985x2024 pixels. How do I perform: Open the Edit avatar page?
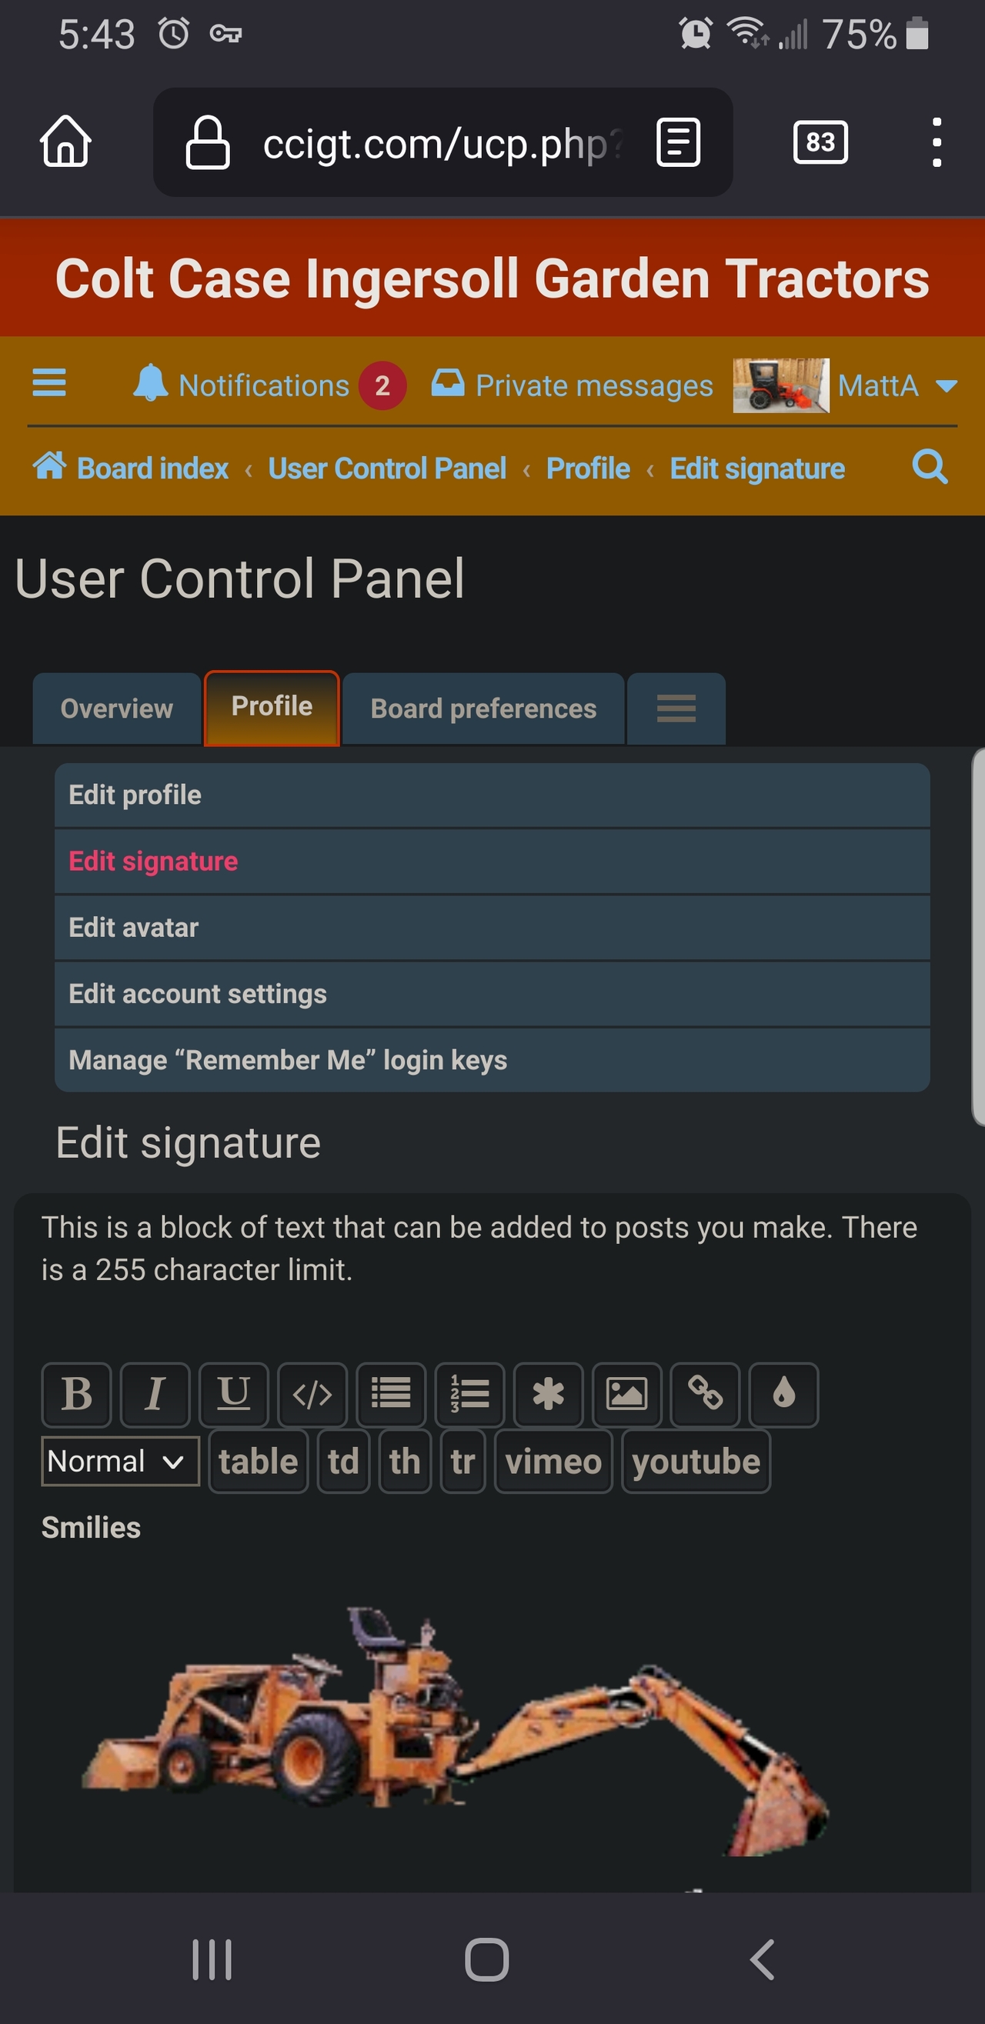click(134, 927)
